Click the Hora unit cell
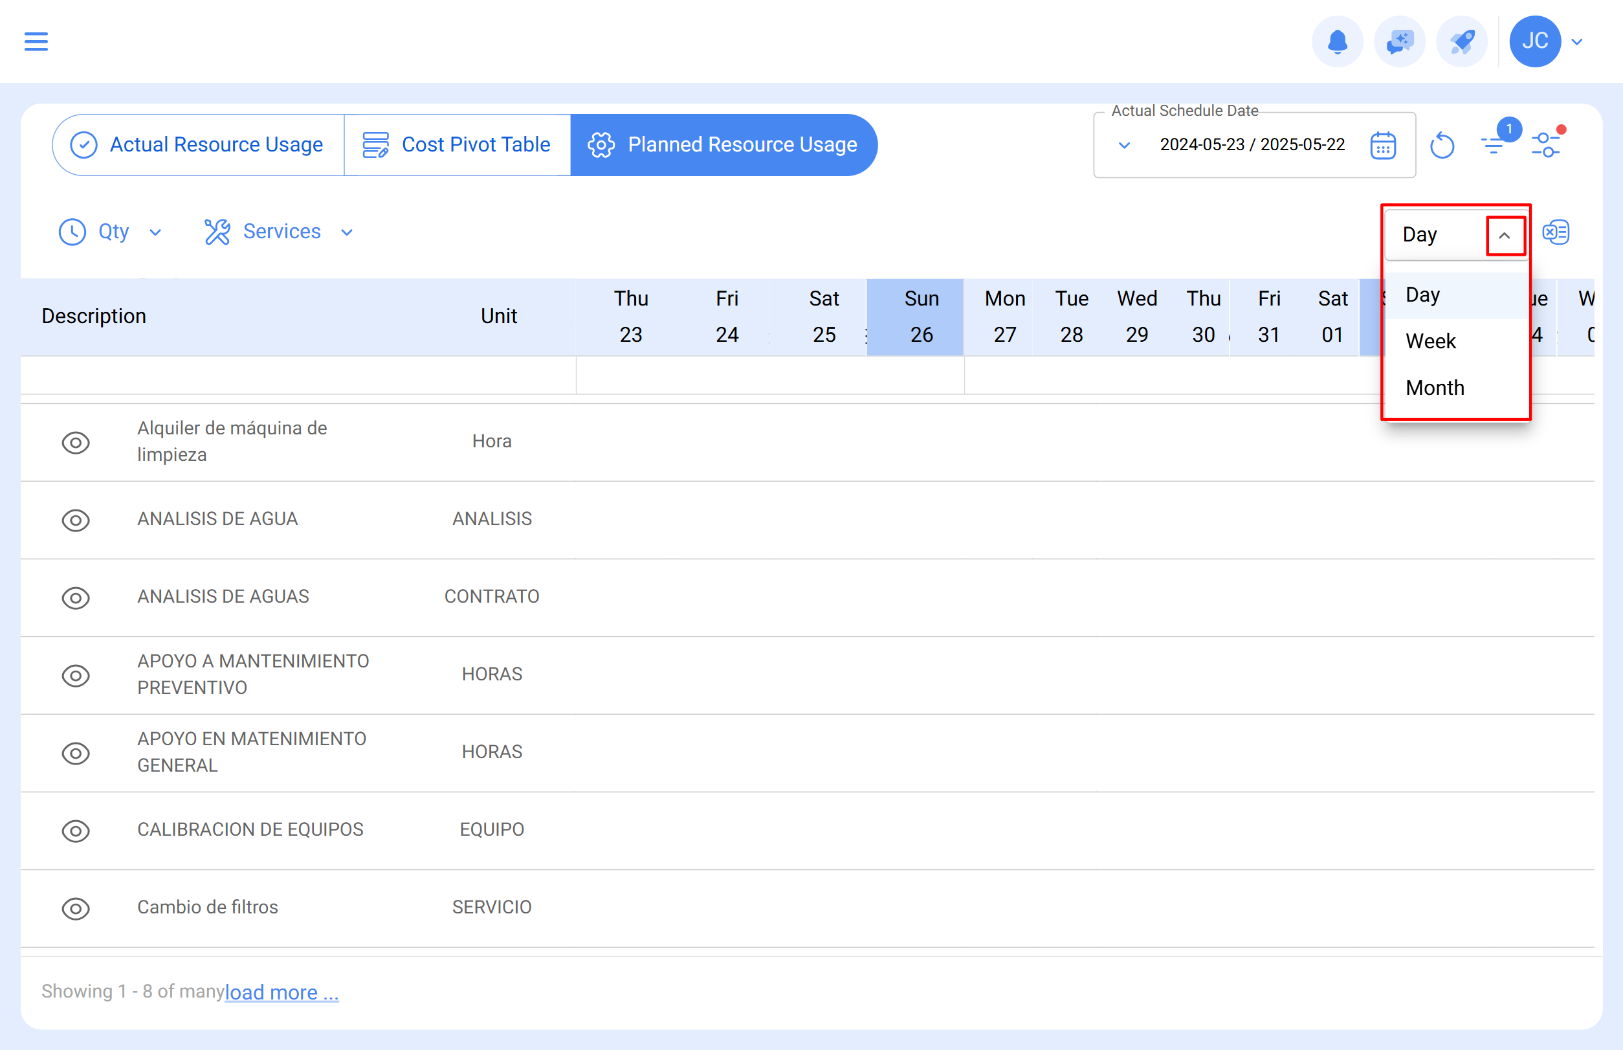This screenshot has width=1623, height=1050. (491, 441)
